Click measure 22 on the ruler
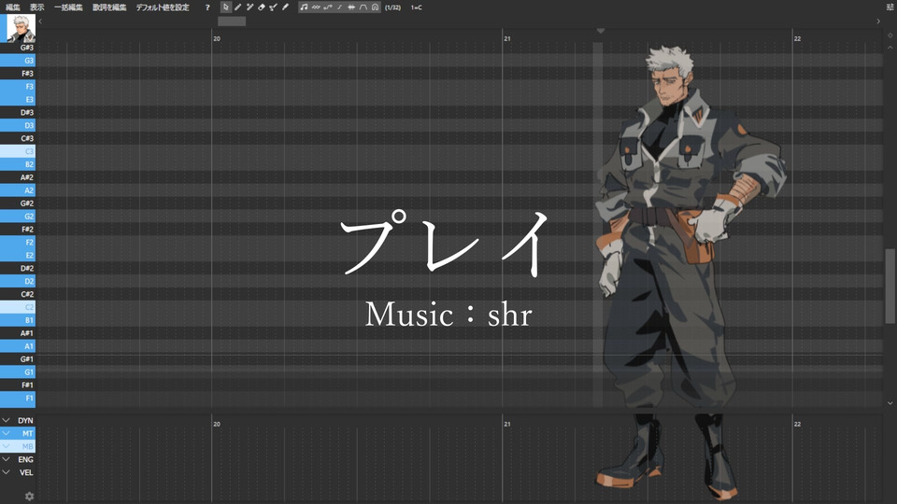897x504 pixels. (797, 39)
